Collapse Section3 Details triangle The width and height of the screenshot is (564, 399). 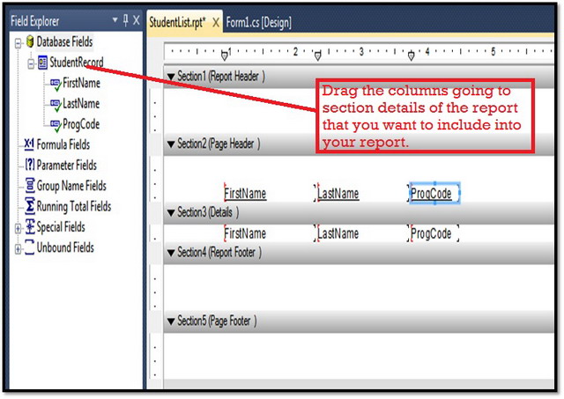(x=171, y=212)
